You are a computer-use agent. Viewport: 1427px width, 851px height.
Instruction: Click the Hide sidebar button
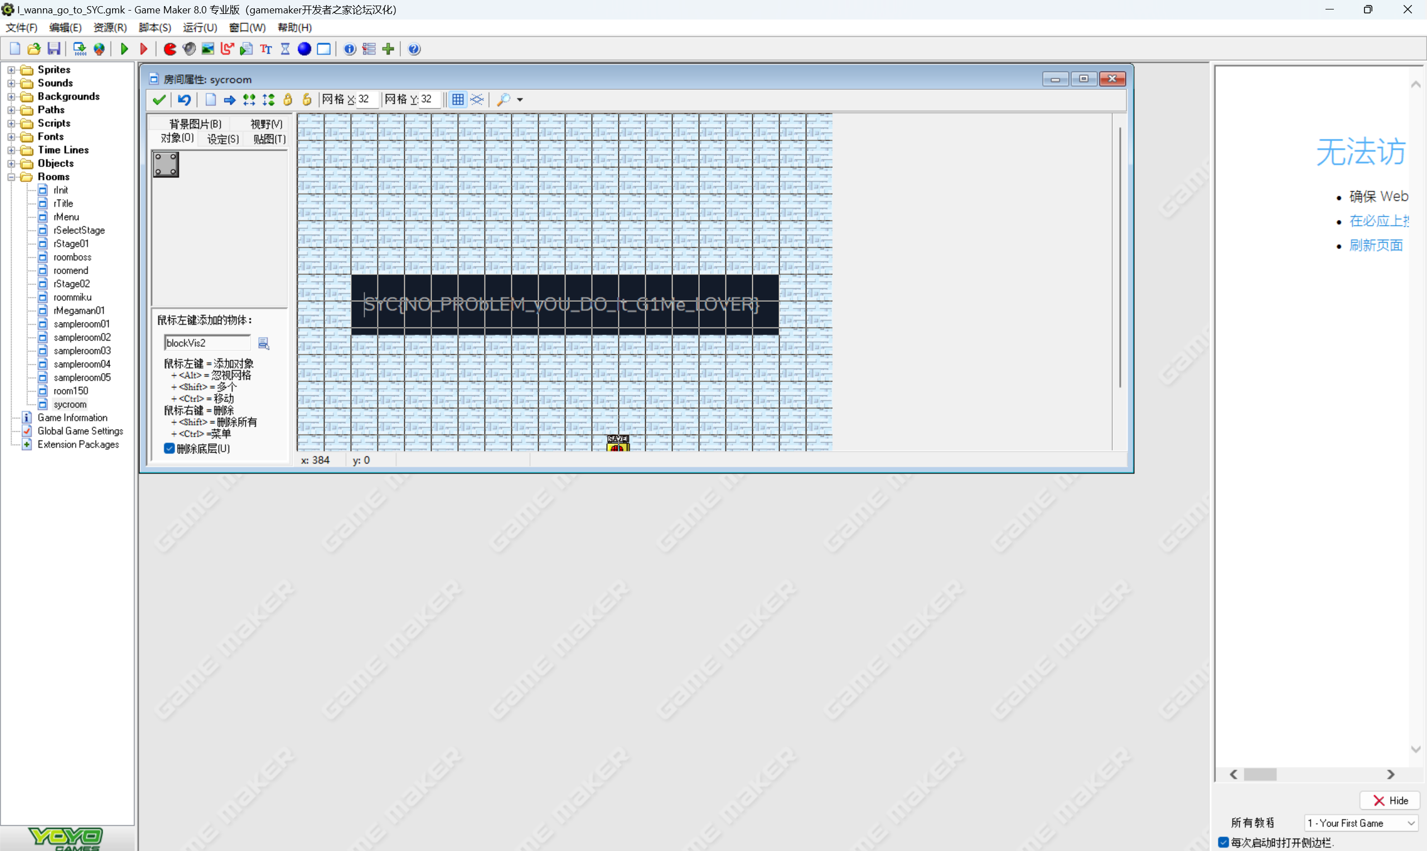pos(1390,801)
